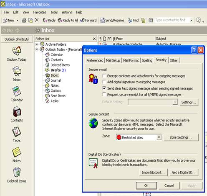
Task: Click the Type a contact to find field
Action: point(172,20)
